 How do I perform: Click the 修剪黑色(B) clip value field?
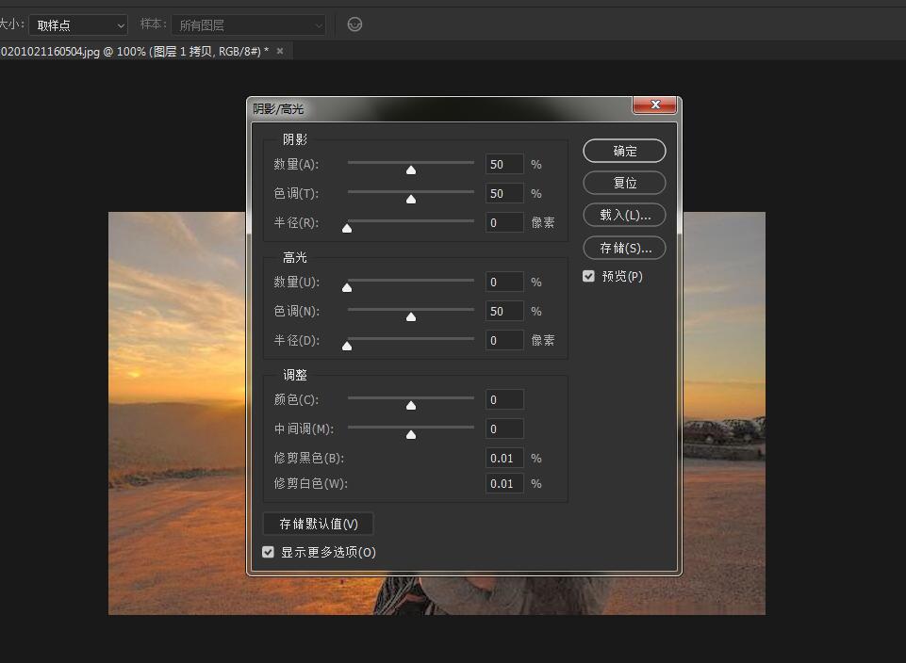click(x=503, y=458)
